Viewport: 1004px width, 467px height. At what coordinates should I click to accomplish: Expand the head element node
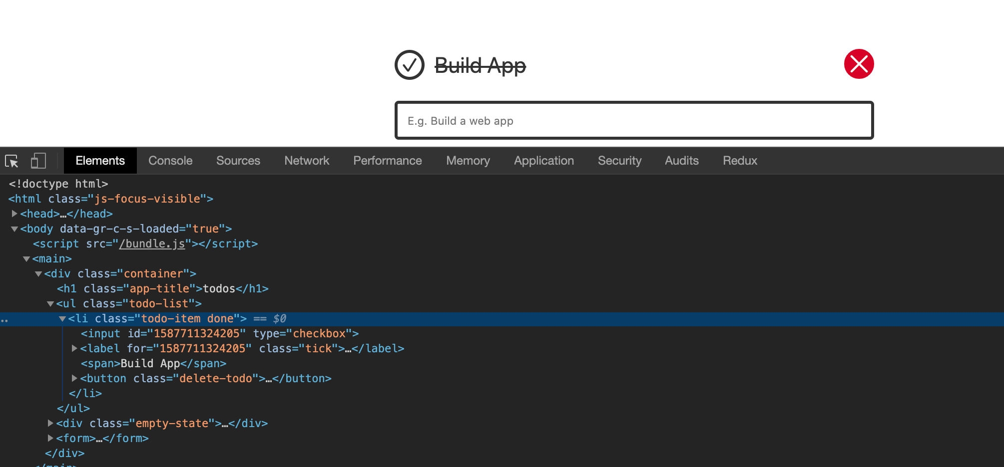pyautogui.click(x=14, y=214)
